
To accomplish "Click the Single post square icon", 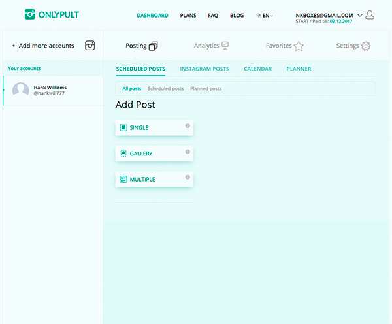I will tap(123, 128).
